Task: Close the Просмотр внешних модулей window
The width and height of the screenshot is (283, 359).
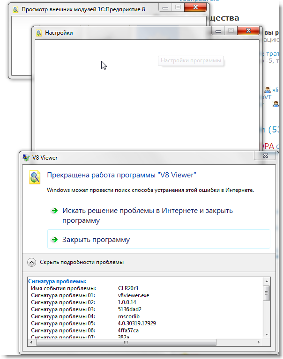Action: pos(195,7)
